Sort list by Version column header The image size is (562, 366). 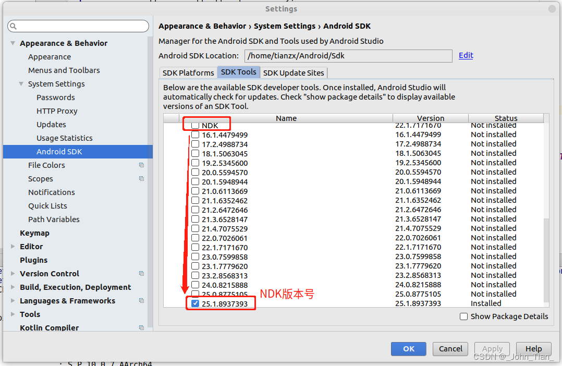431,118
